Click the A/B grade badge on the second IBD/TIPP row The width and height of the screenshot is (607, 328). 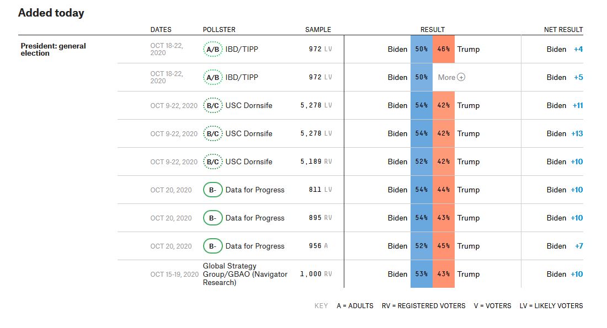point(212,77)
